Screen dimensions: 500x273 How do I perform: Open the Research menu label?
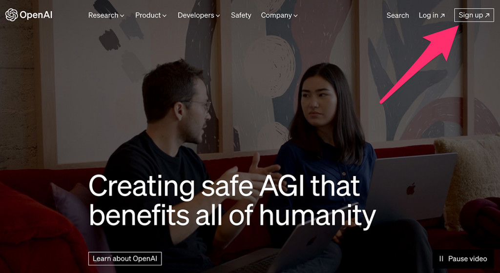point(103,15)
